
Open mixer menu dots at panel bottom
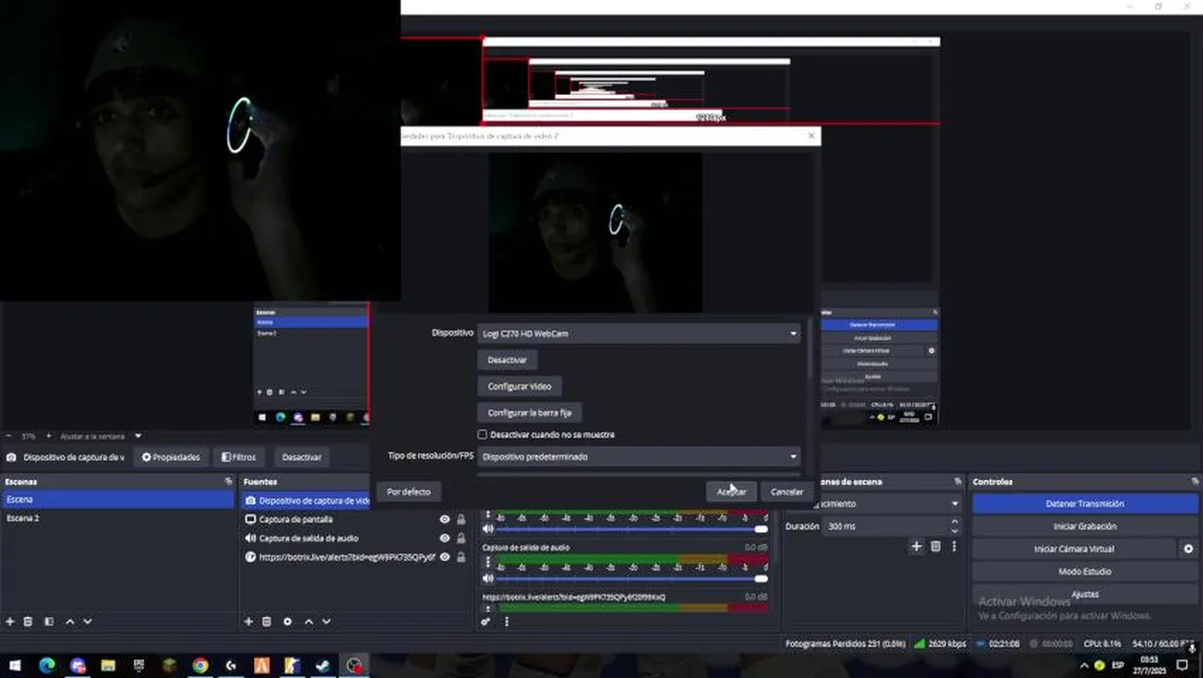click(x=506, y=621)
